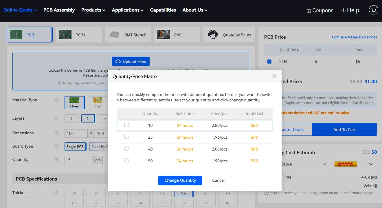This screenshot has width=382, height=208.
Task: Tick the checkbox for quantity 25
Action: click(x=126, y=137)
